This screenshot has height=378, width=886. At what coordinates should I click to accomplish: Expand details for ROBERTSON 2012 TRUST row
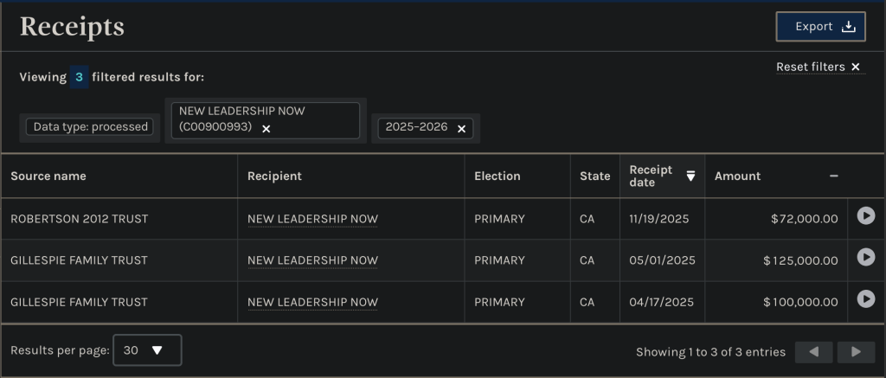tap(865, 215)
